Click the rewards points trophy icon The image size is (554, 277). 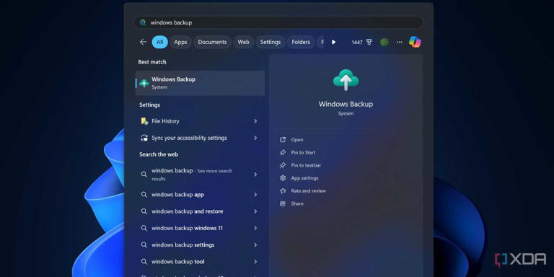(369, 43)
